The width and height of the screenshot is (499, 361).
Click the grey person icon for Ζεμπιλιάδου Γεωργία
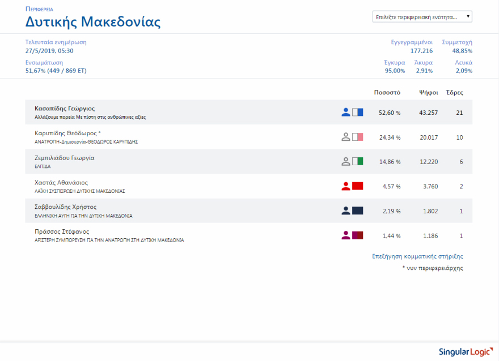[346, 162]
